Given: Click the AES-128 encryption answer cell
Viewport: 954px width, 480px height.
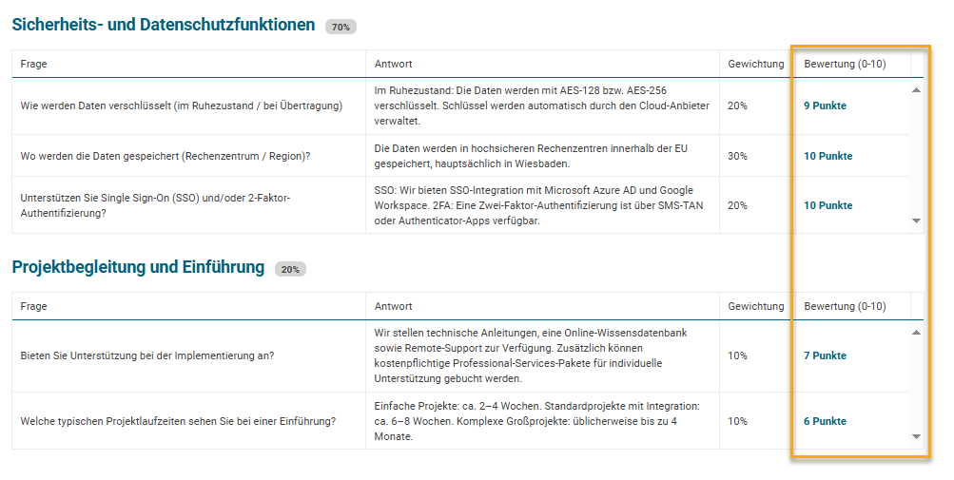Looking at the screenshot, I should [x=541, y=106].
